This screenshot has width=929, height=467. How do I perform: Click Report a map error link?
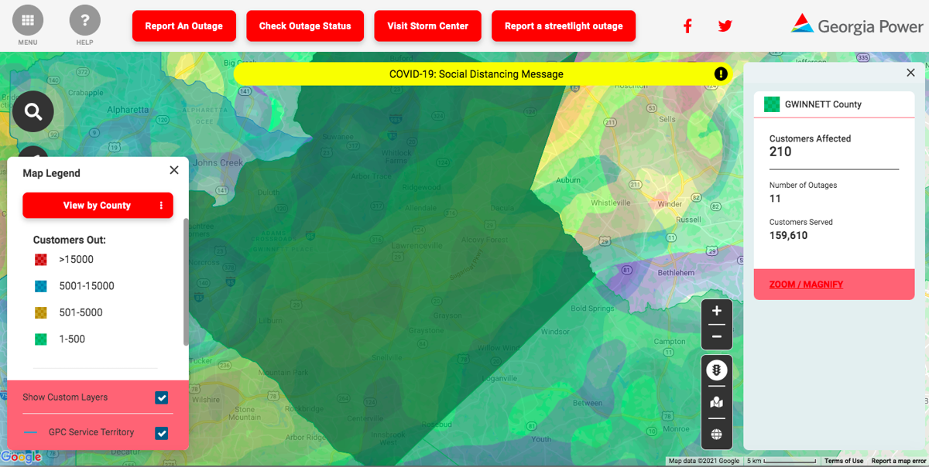point(898,461)
